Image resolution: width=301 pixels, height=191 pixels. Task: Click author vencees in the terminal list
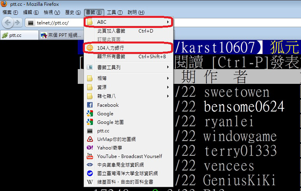coord(229,166)
